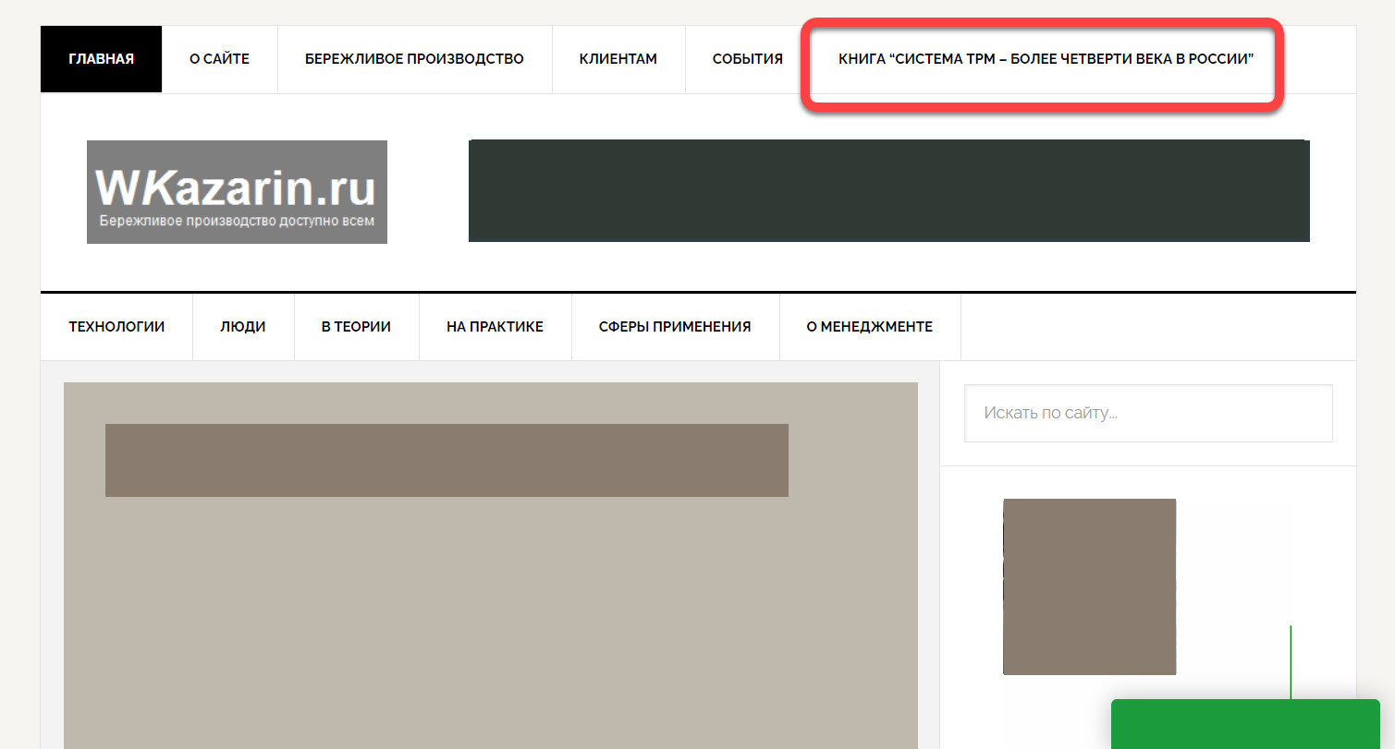
Task: Open the СОБЫТИЯ page
Action: [746, 58]
